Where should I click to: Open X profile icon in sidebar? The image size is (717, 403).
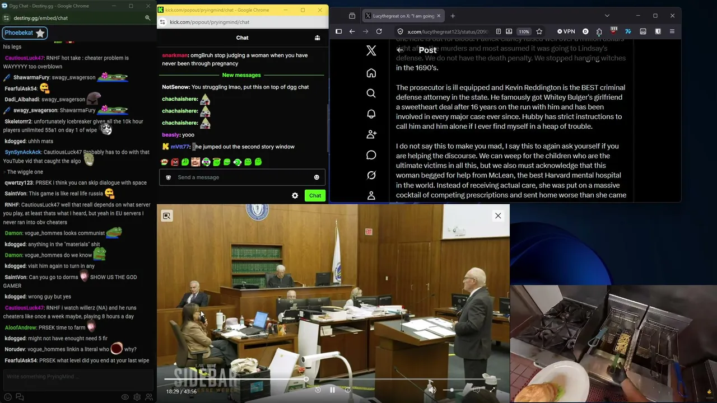pos(371,195)
